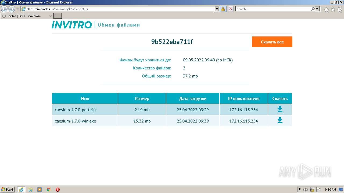344x193 pixels.
Task: Open the security lock report icon
Action: [223, 9]
